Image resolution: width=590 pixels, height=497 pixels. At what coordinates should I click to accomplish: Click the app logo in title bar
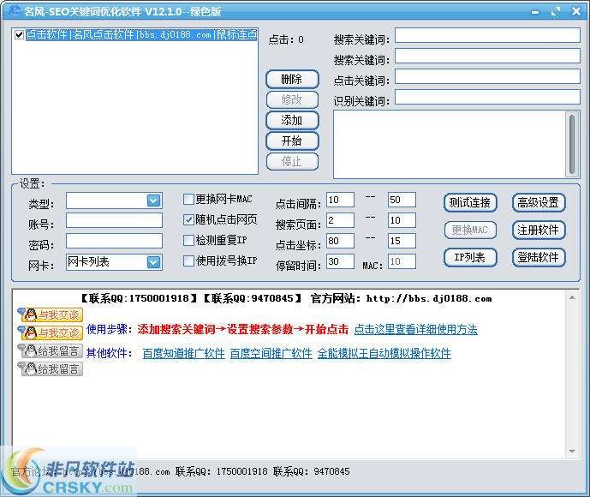15,11
